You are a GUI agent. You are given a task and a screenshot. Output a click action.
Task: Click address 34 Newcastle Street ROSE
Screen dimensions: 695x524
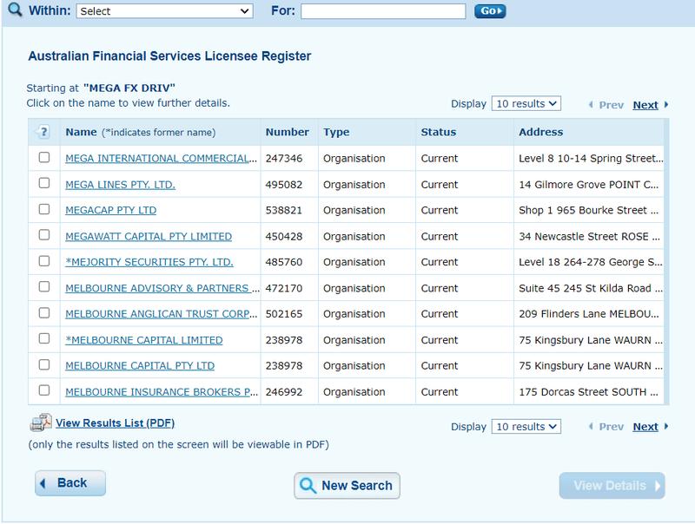pyautogui.click(x=590, y=236)
